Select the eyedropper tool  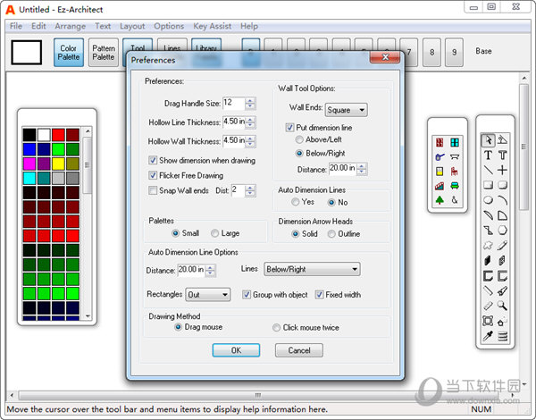(488, 336)
